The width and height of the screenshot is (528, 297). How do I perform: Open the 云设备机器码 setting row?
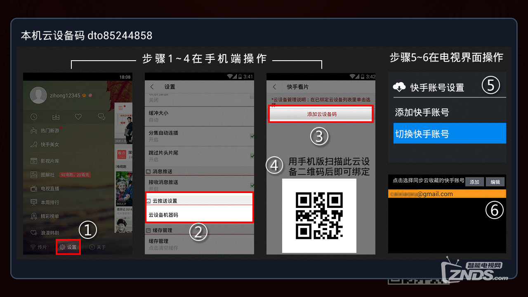(x=199, y=214)
